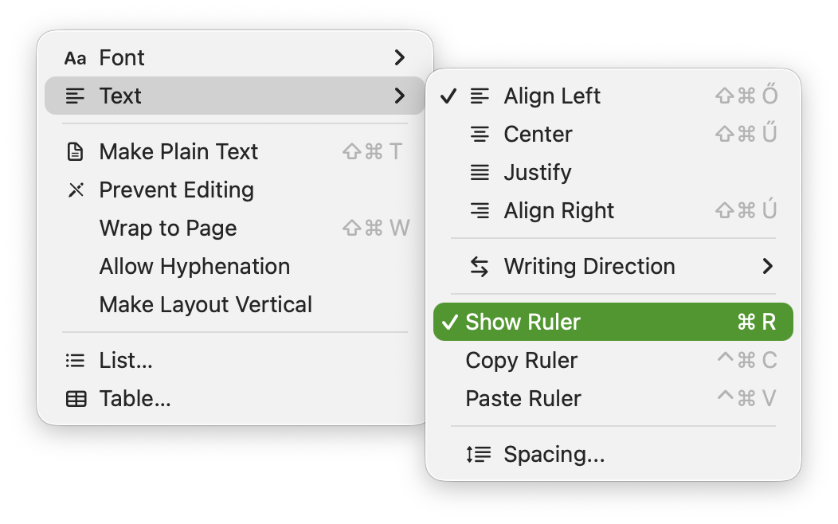Choose Wrap to Page
Viewport: 838px width, 524px height.
click(x=168, y=229)
